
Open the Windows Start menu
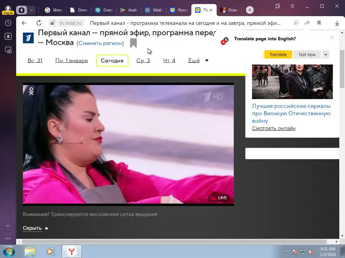9,251
